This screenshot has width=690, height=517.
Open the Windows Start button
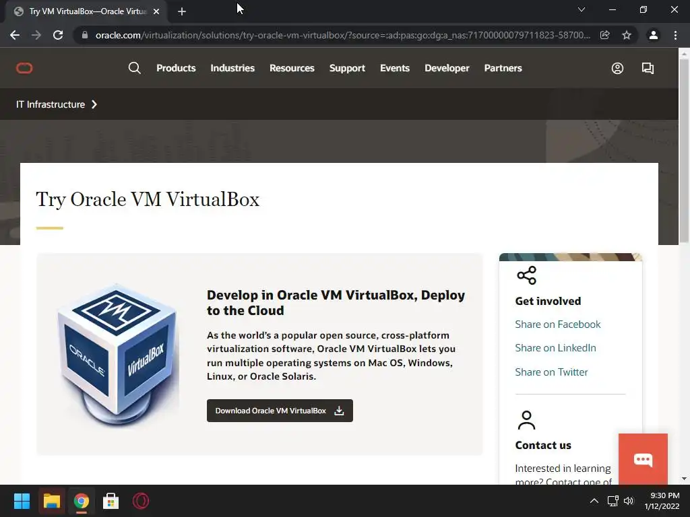[22, 501]
